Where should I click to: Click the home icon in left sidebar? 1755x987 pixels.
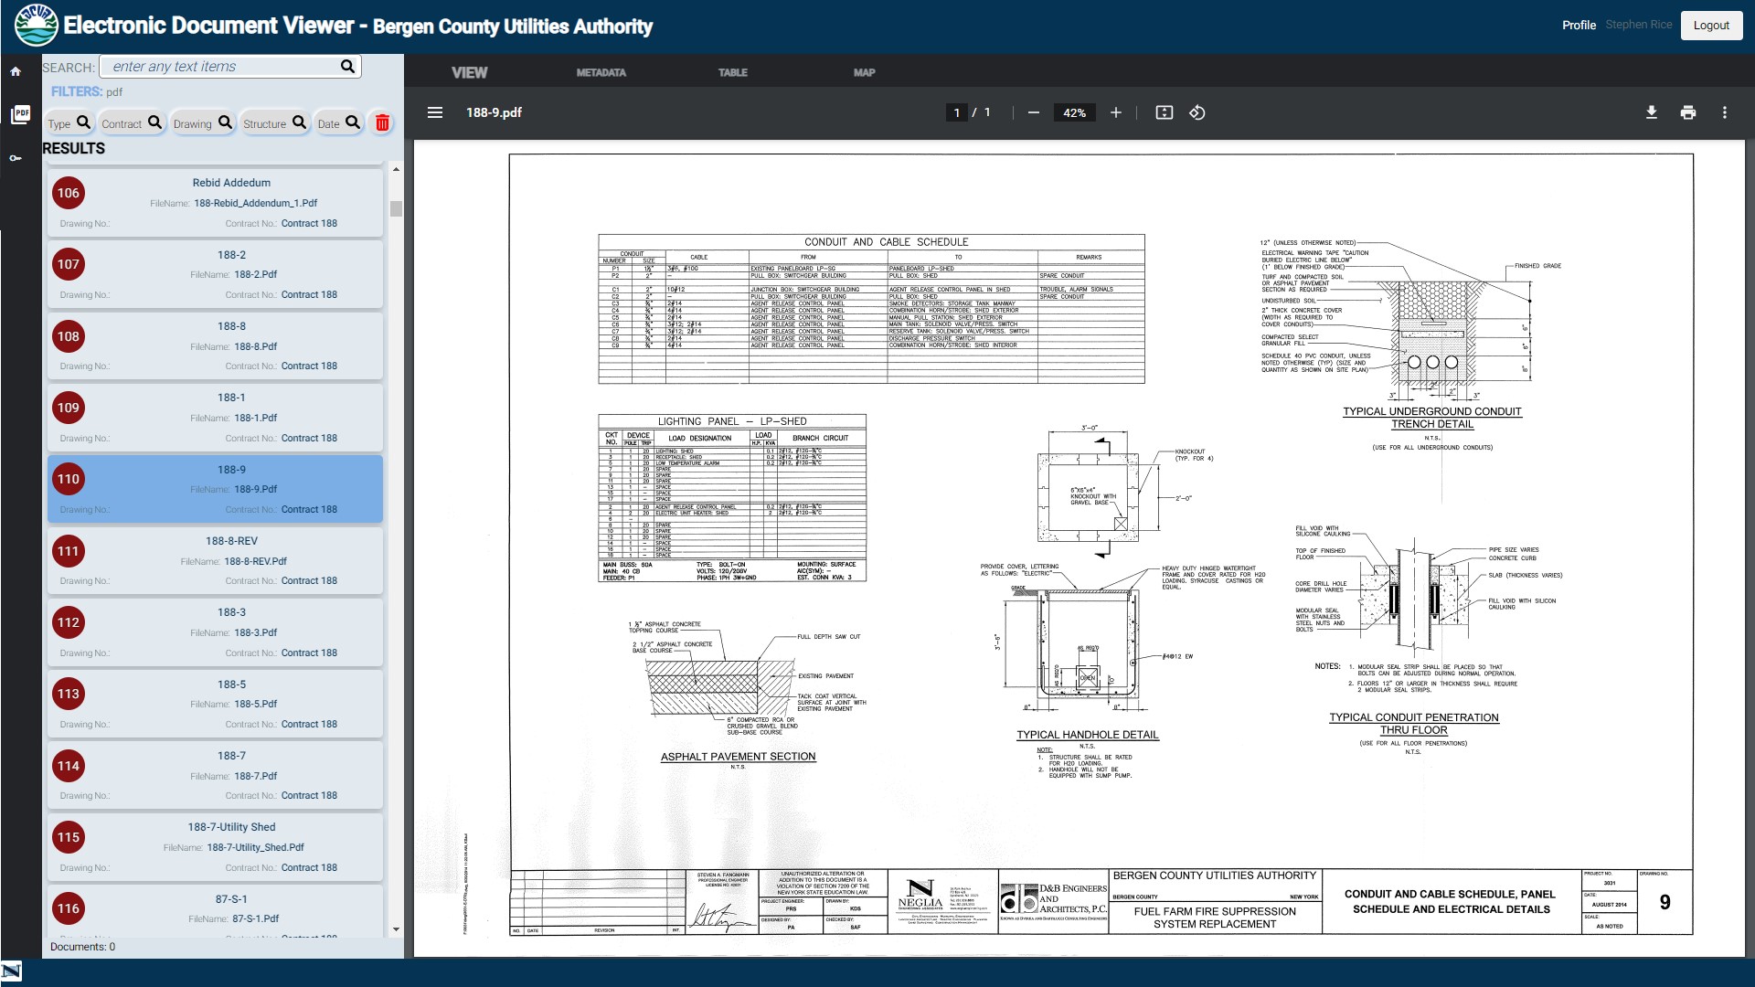click(x=16, y=71)
